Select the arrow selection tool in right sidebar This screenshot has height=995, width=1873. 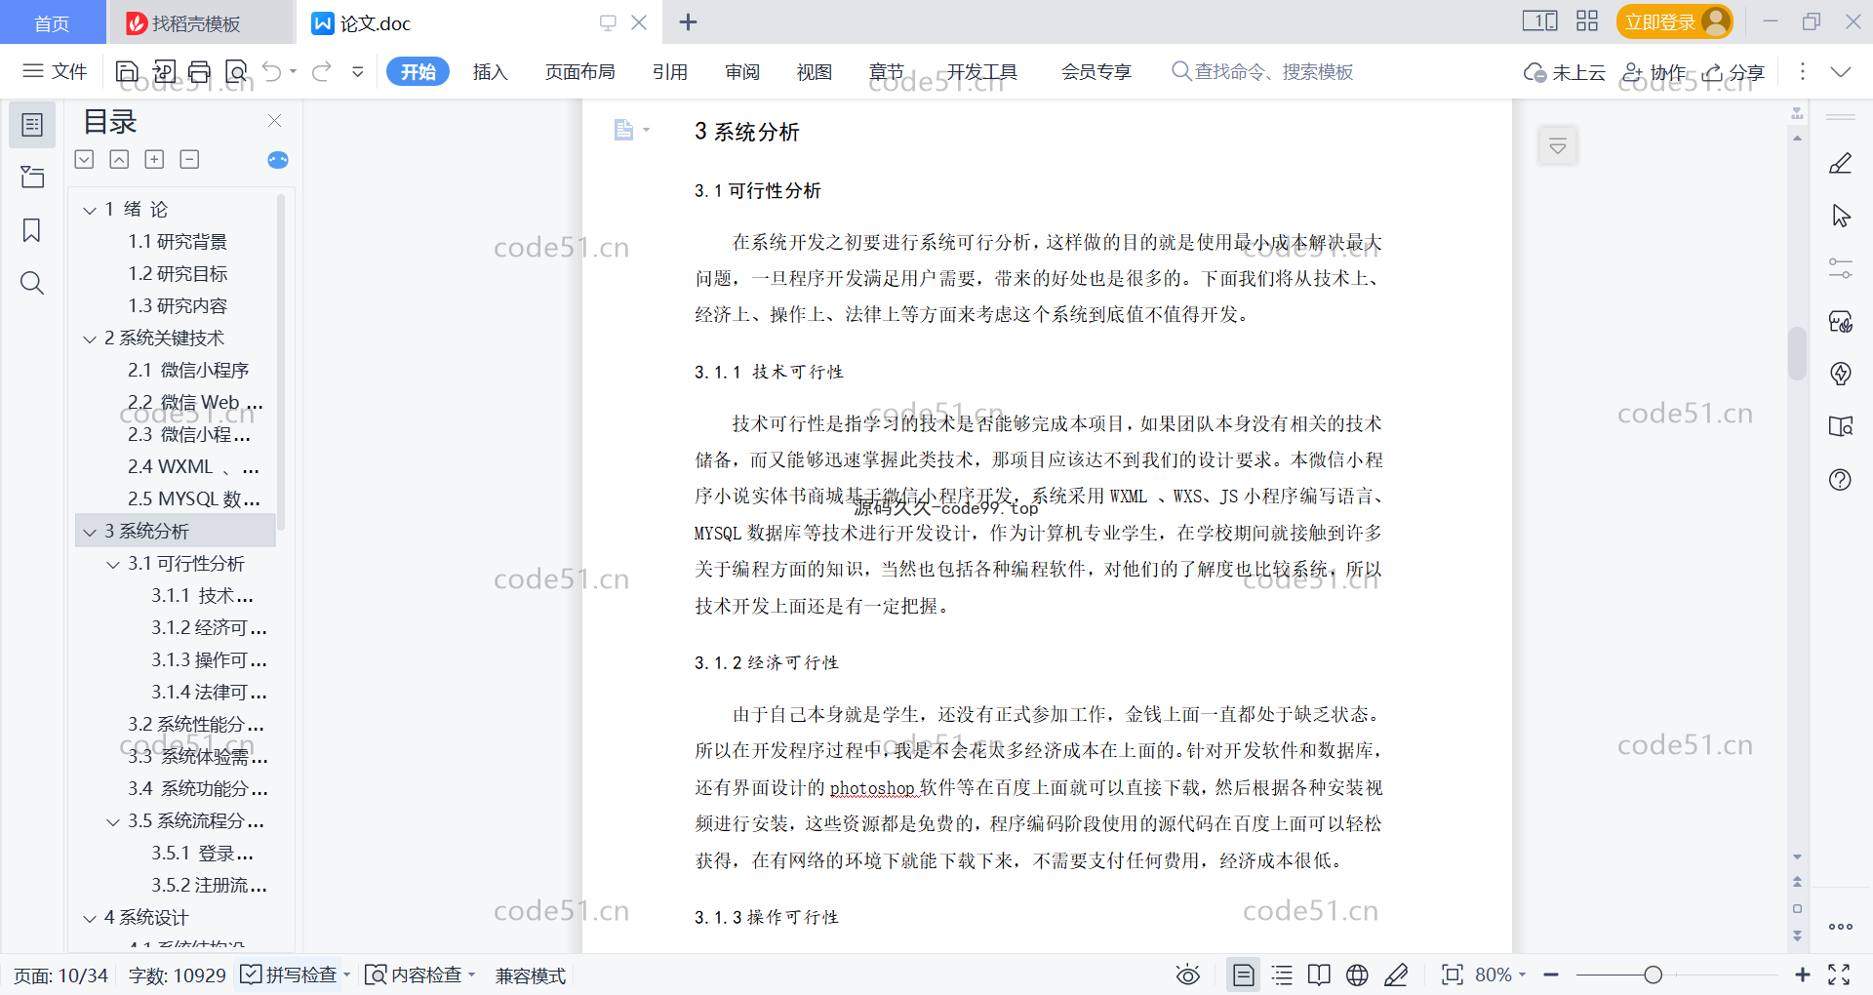(x=1841, y=216)
